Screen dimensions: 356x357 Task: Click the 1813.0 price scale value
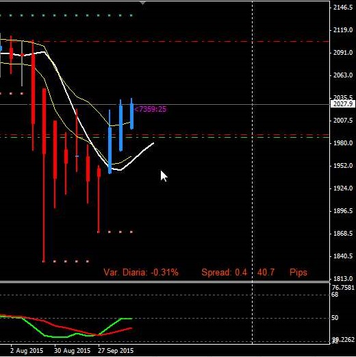pos(343,278)
